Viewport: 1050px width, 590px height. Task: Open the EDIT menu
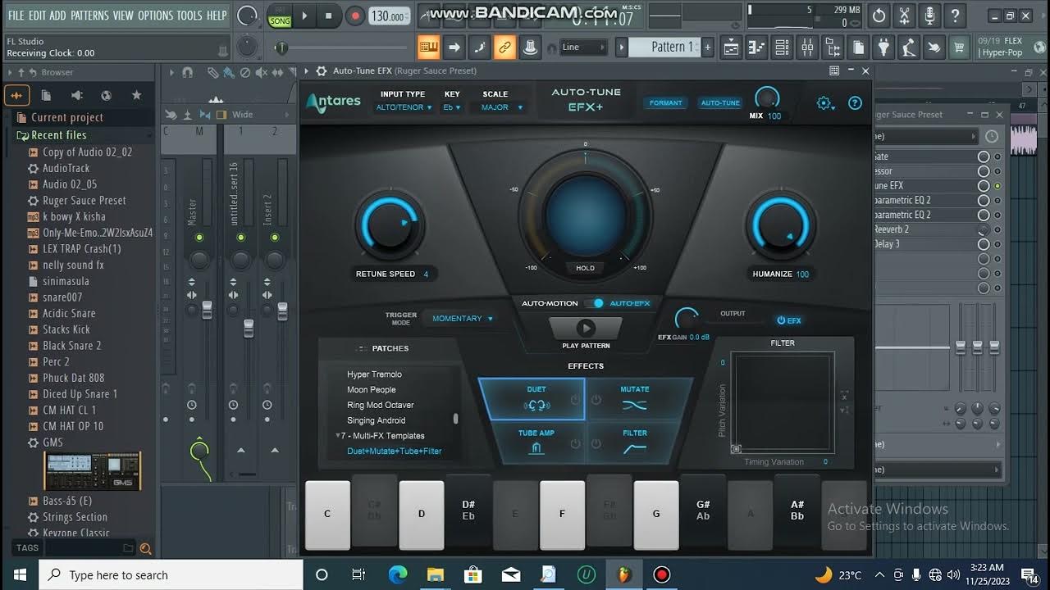click(x=37, y=16)
